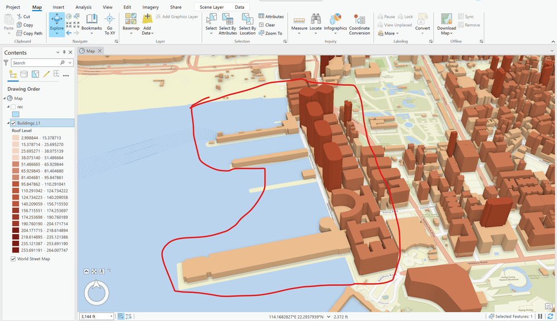Uncheck the Buildings_L1 layer visibility
This screenshot has width=557, height=321.
(13, 123)
